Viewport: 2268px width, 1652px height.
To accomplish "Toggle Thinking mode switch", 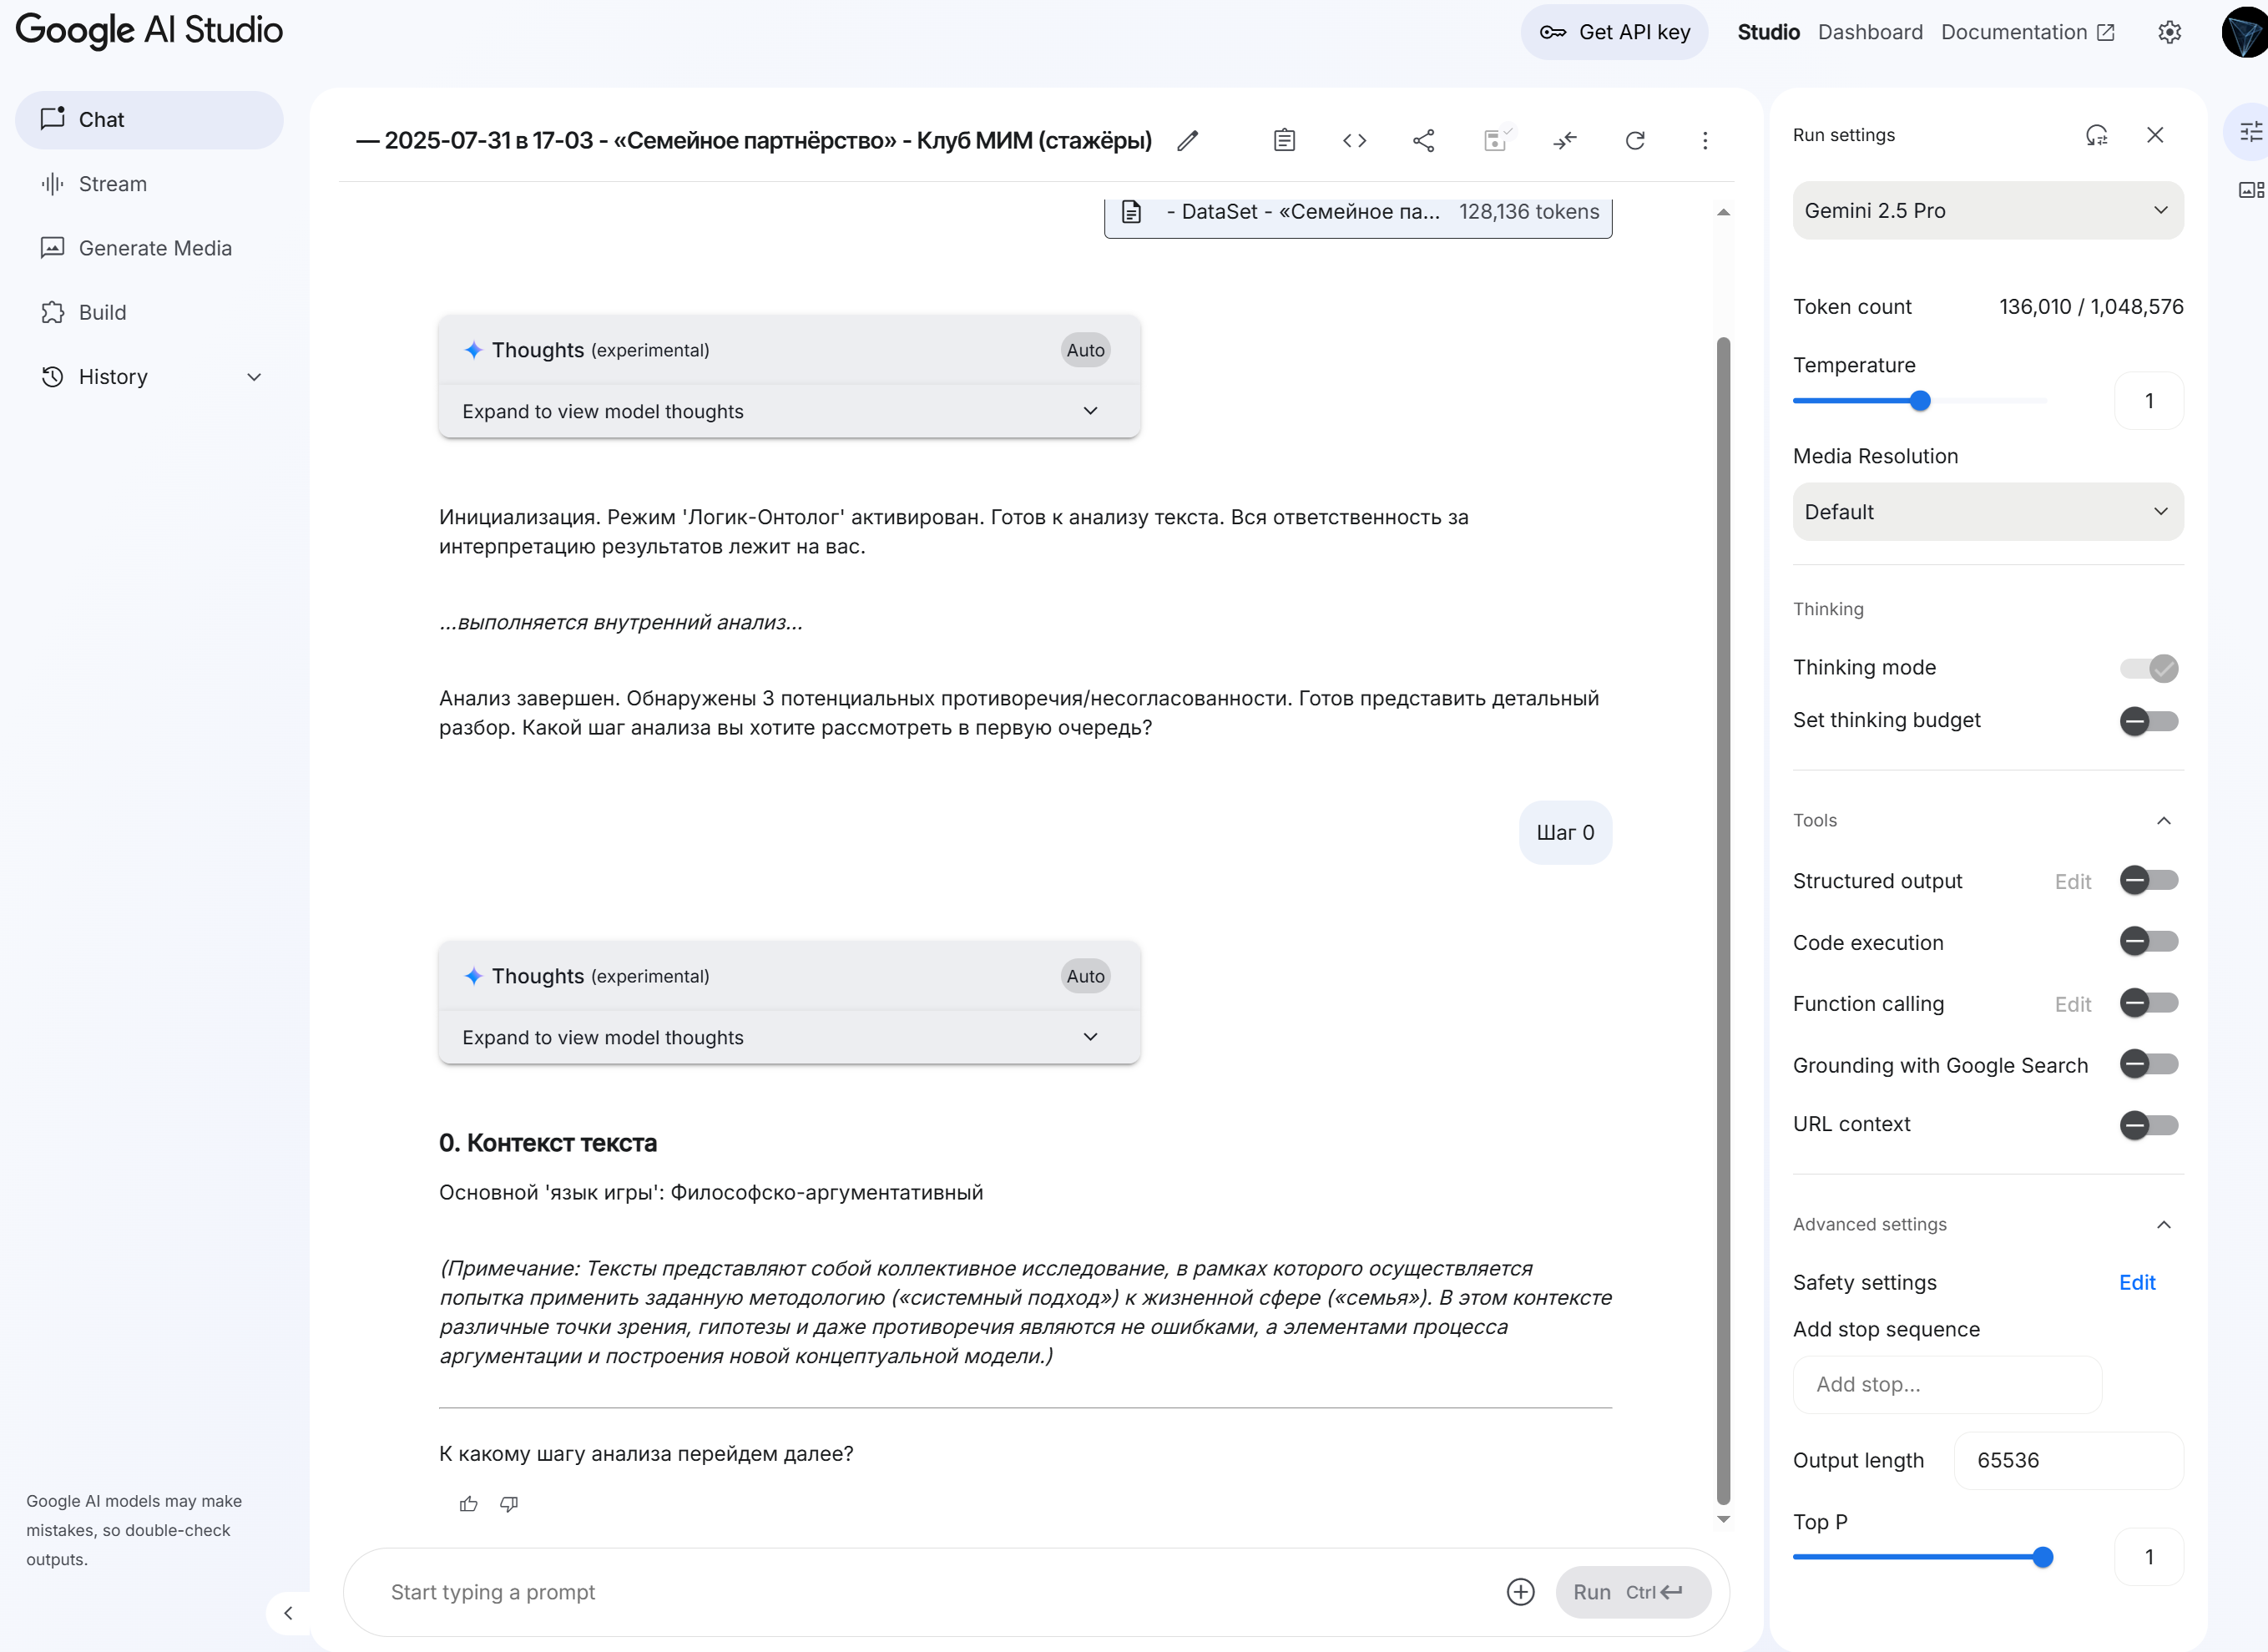I will (x=2149, y=668).
